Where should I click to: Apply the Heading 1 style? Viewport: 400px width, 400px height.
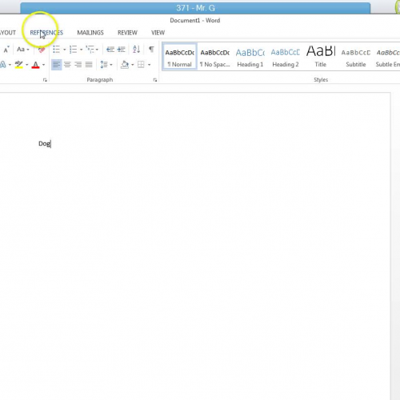coord(250,57)
